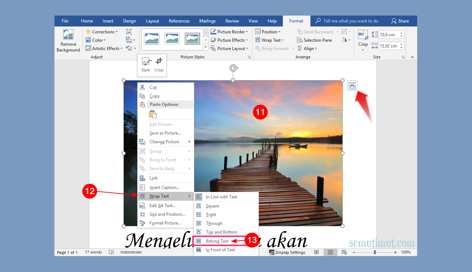Click the Remove Background button

click(x=68, y=41)
